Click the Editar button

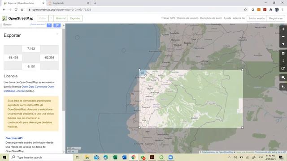pyautogui.click(x=43, y=18)
